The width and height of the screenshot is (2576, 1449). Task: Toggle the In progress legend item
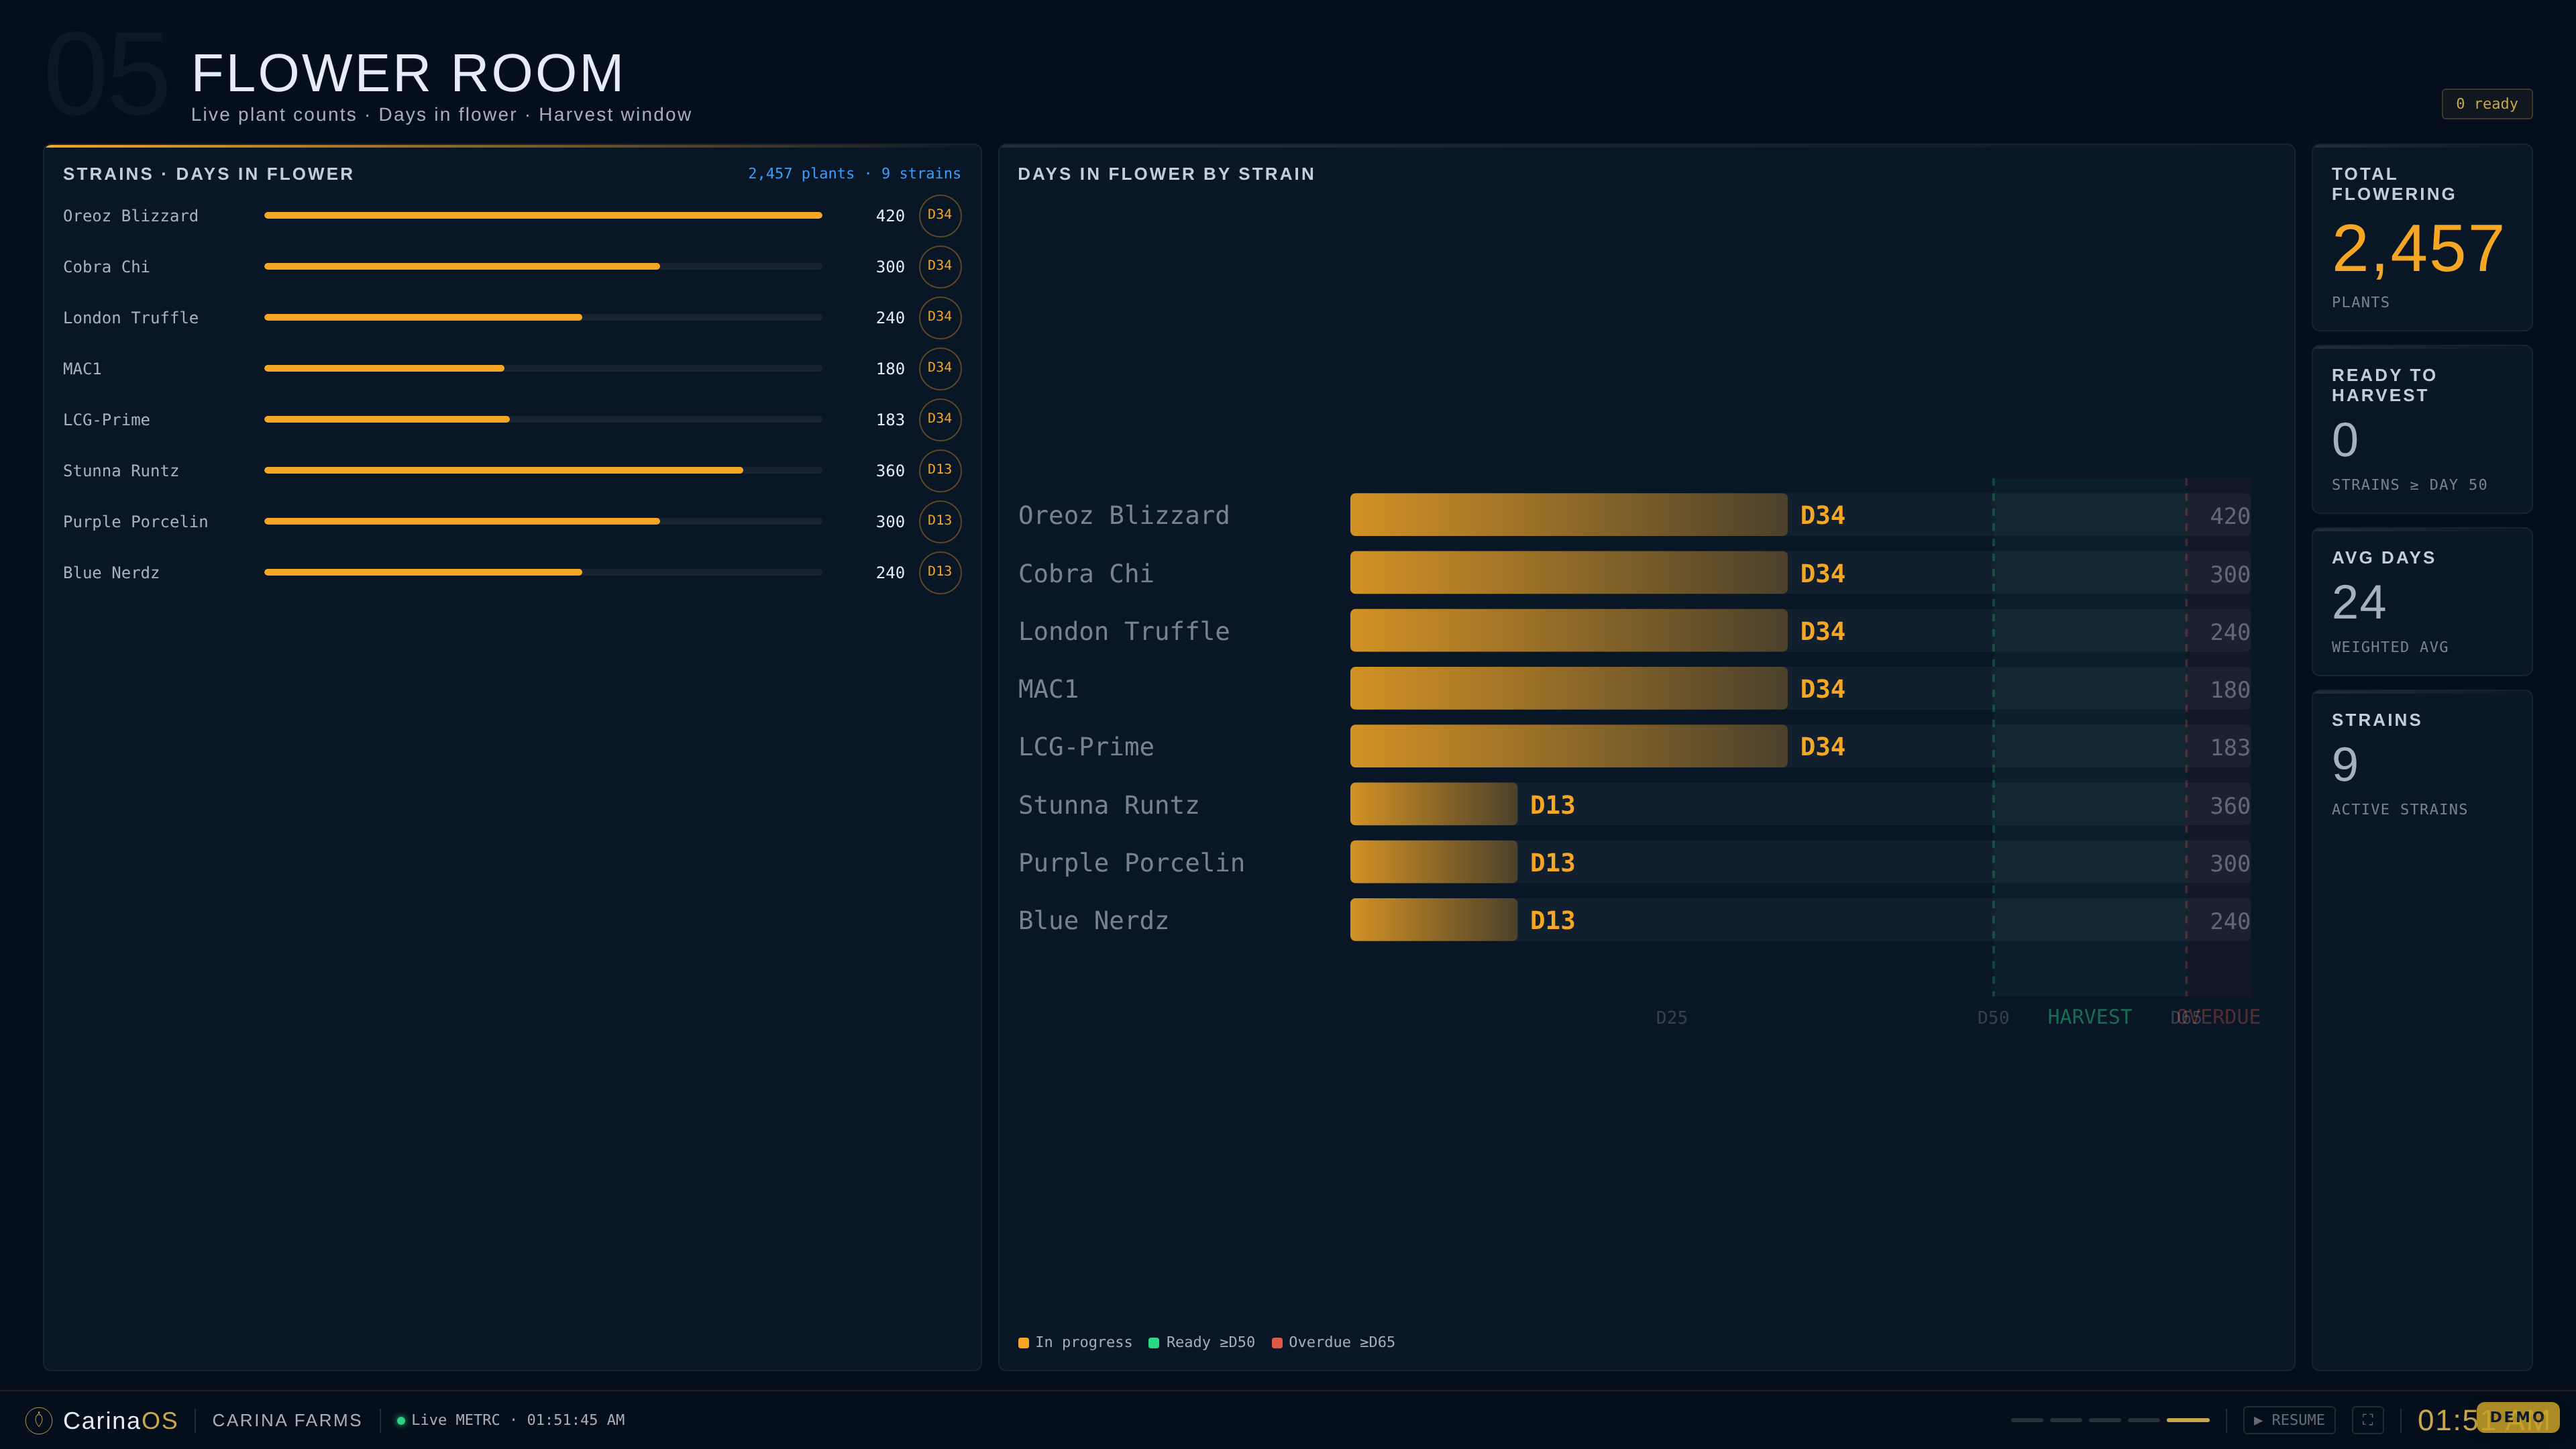tap(1075, 1342)
